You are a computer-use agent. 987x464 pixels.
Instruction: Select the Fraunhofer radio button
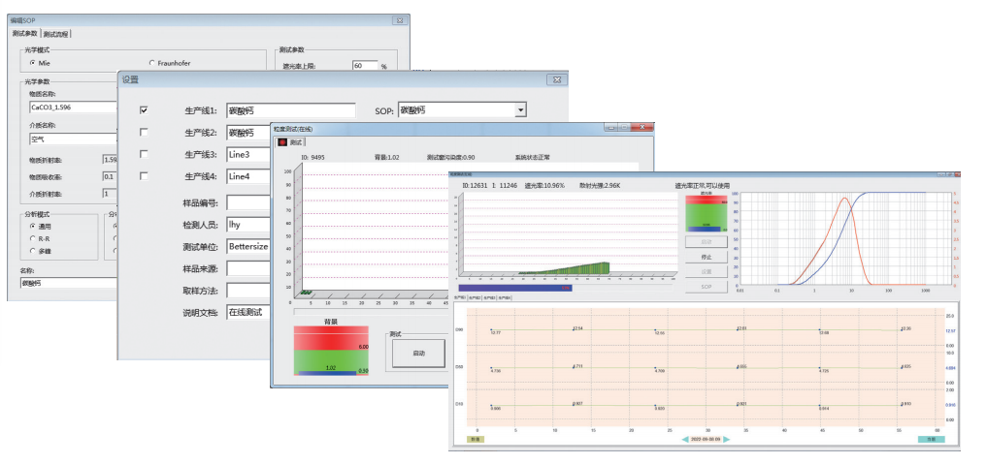pos(150,62)
